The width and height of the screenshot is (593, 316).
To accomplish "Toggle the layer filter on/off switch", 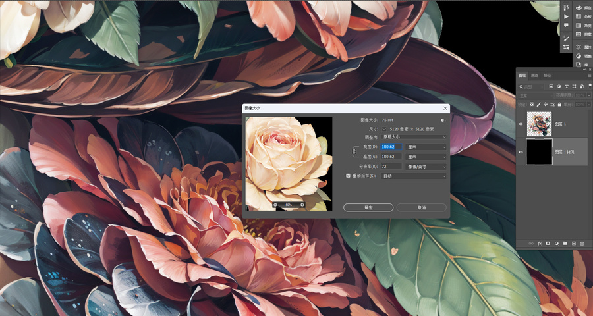I will (x=590, y=86).
